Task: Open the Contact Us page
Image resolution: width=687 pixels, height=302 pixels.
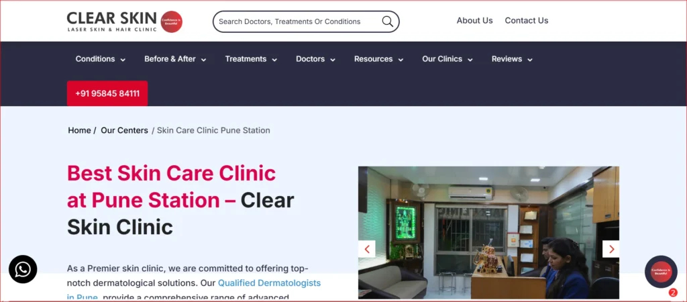Action: pyautogui.click(x=526, y=21)
